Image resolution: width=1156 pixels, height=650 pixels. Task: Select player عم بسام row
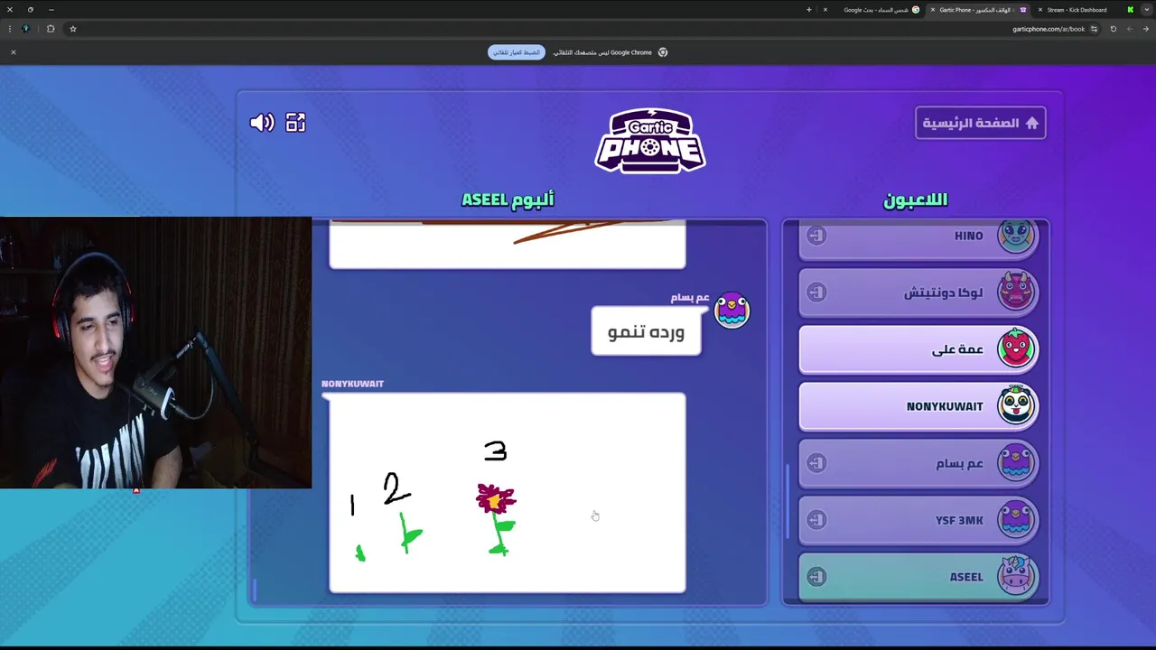918,463
